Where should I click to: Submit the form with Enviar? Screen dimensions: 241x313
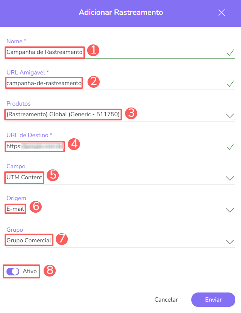[x=213, y=299]
